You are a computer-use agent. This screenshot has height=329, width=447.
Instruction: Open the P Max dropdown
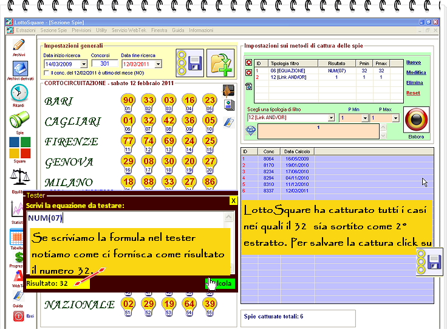coord(395,118)
